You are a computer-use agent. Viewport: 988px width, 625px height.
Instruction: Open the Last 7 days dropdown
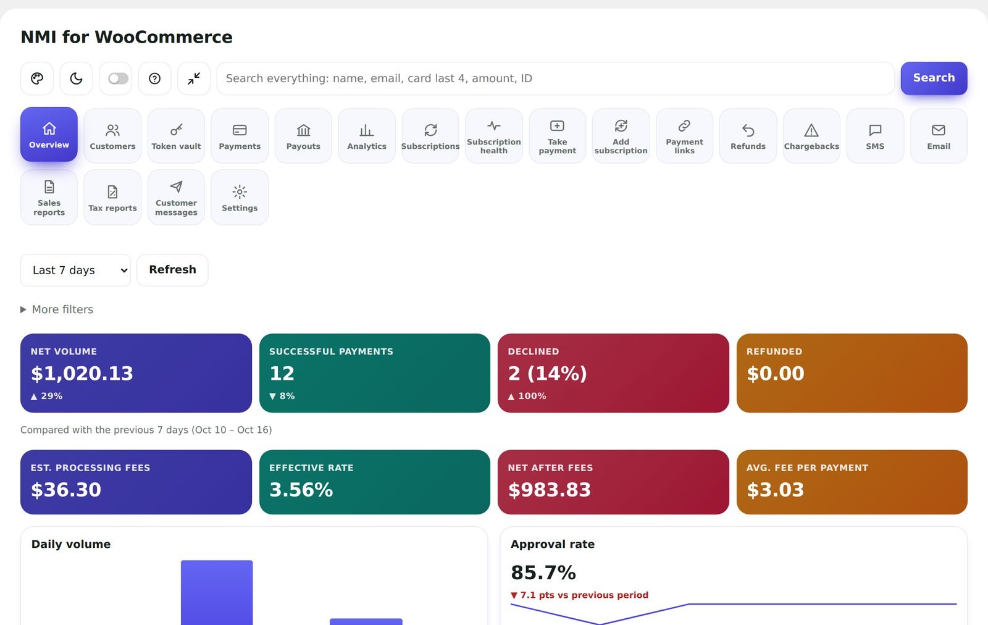pos(75,271)
